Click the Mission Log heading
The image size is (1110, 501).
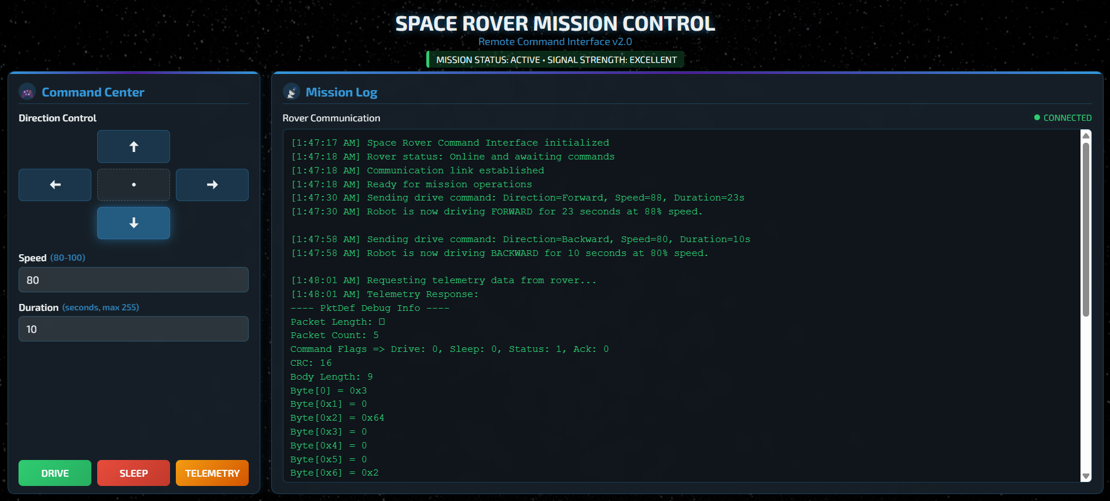click(x=341, y=92)
